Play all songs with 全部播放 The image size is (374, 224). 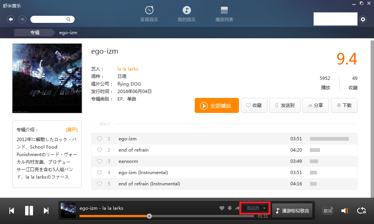click(216, 105)
